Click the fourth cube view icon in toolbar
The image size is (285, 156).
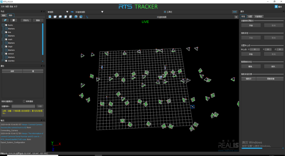(x=65, y=17)
